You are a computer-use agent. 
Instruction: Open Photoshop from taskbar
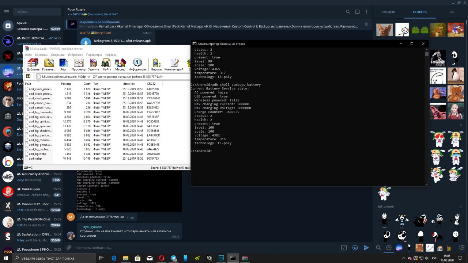coord(221,258)
